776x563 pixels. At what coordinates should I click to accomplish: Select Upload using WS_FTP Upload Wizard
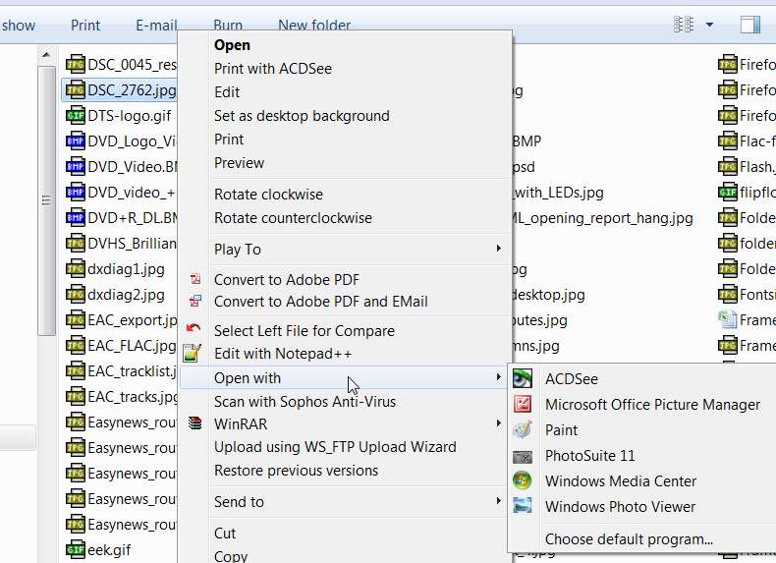click(x=335, y=447)
